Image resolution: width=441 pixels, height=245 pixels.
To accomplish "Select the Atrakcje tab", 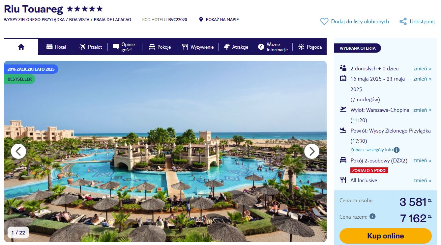I will (x=236, y=47).
